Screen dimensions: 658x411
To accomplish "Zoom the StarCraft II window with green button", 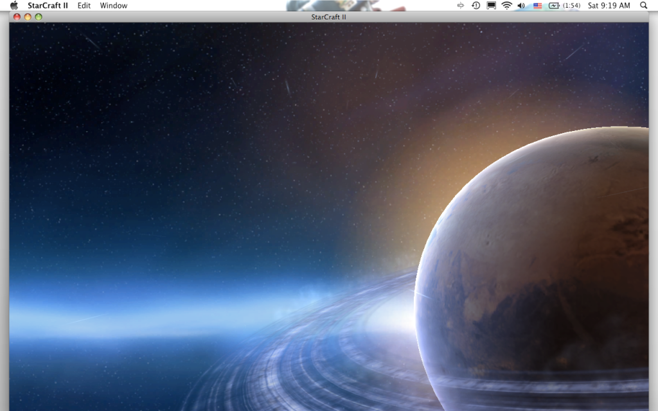I will 39,17.
